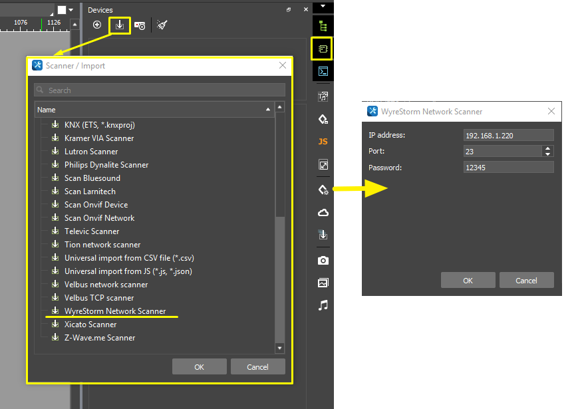Choose Universal import from CSV file

tap(129, 258)
